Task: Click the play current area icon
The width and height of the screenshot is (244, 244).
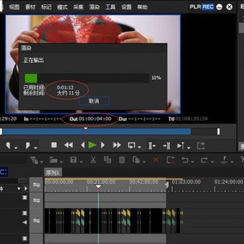Action: [181, 146]
